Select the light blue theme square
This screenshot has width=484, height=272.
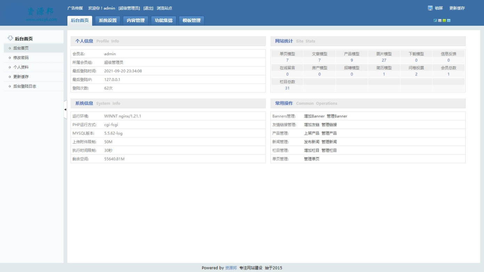pos(449,20)
